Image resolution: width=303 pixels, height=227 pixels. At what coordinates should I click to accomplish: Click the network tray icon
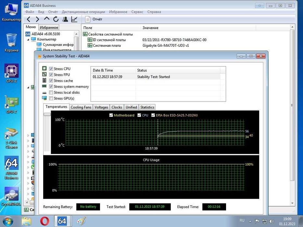[x=264, y=221]
